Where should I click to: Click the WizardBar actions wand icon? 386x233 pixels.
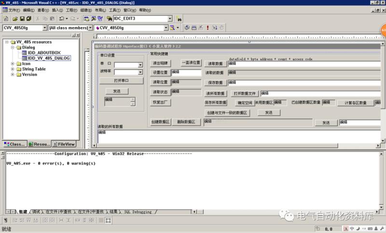pos(172,28)
